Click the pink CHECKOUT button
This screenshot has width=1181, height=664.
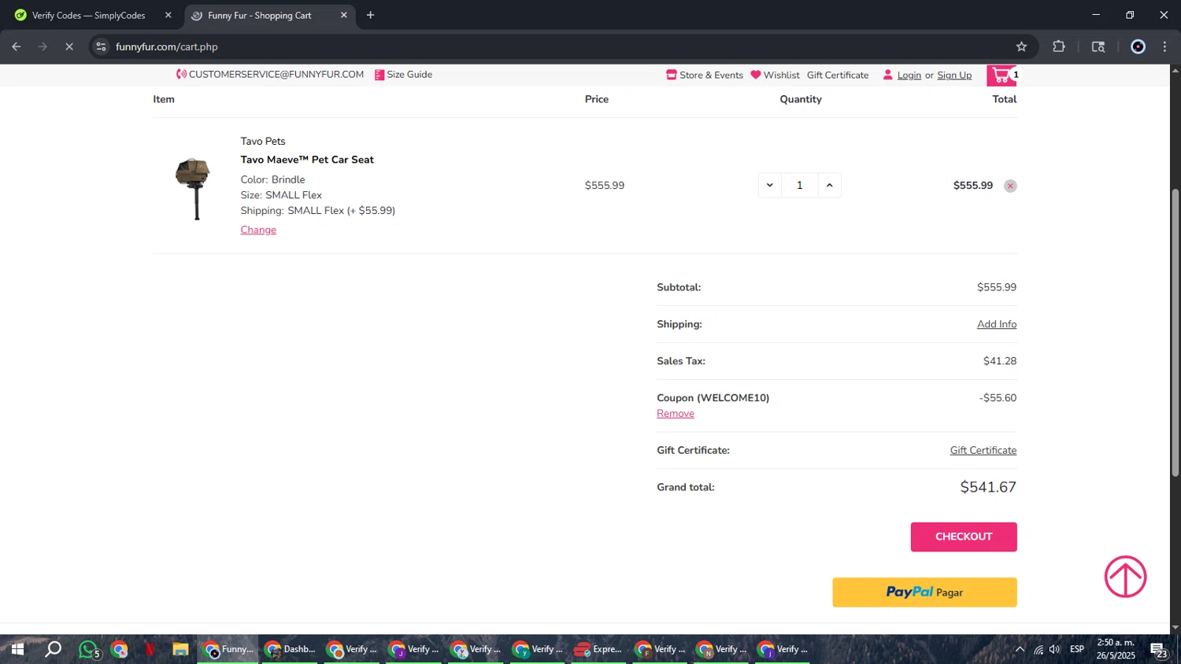coord(964,537)
